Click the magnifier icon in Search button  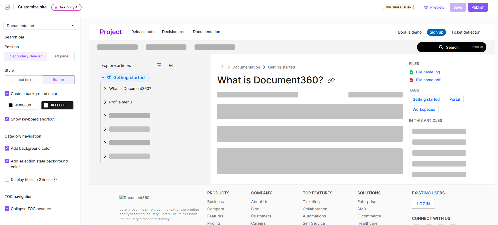click(x=441, y=47)
